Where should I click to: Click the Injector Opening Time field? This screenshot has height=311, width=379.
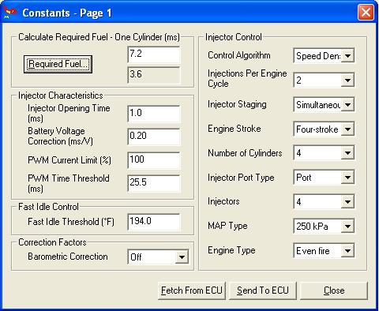pos(154,114)
